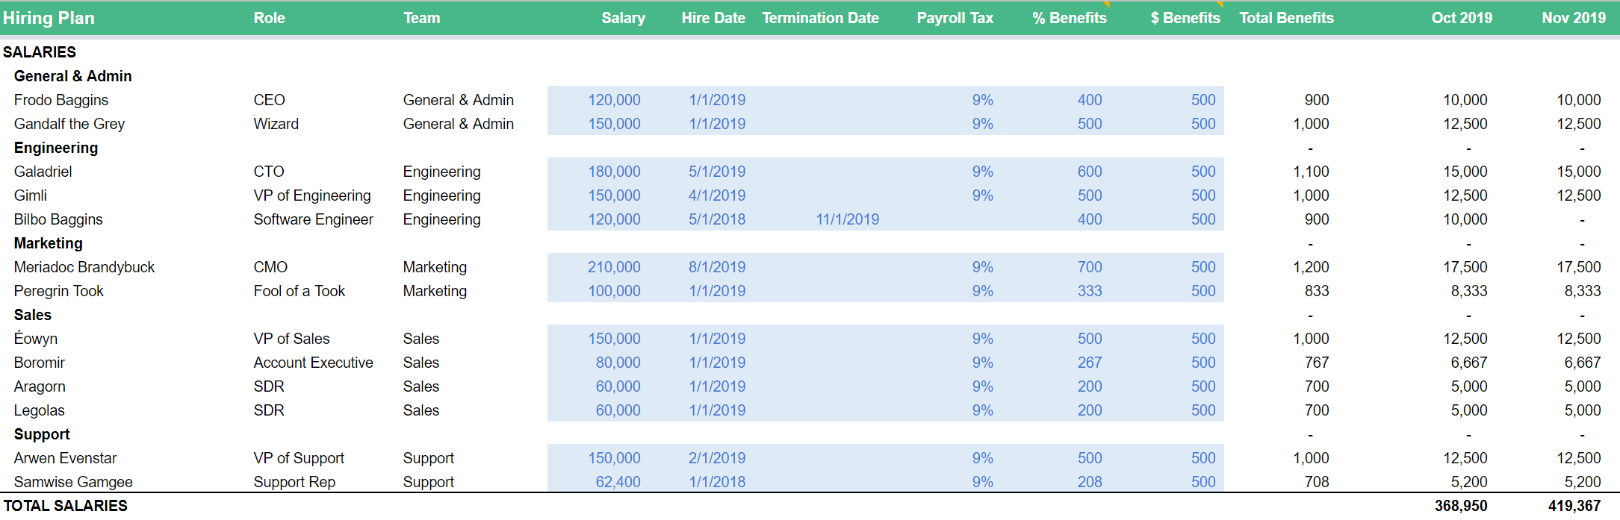
Task: Select Samwise Gamgee's salary 62,400 cell
Action: pos(618,482)
